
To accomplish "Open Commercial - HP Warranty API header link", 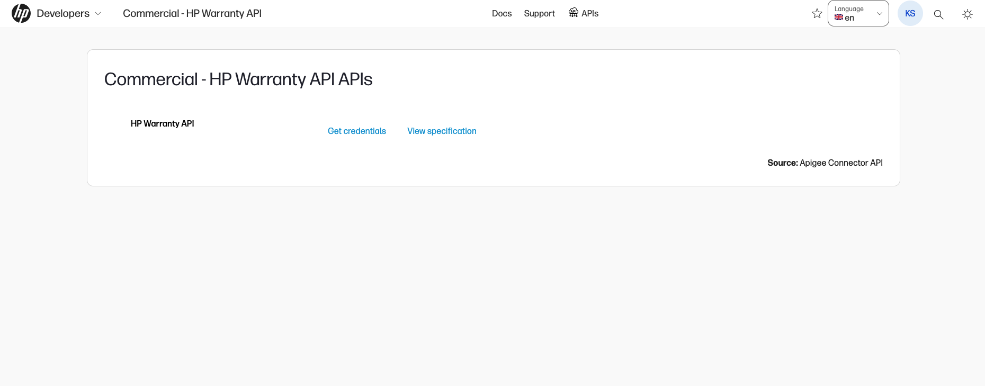I will 192,14.
